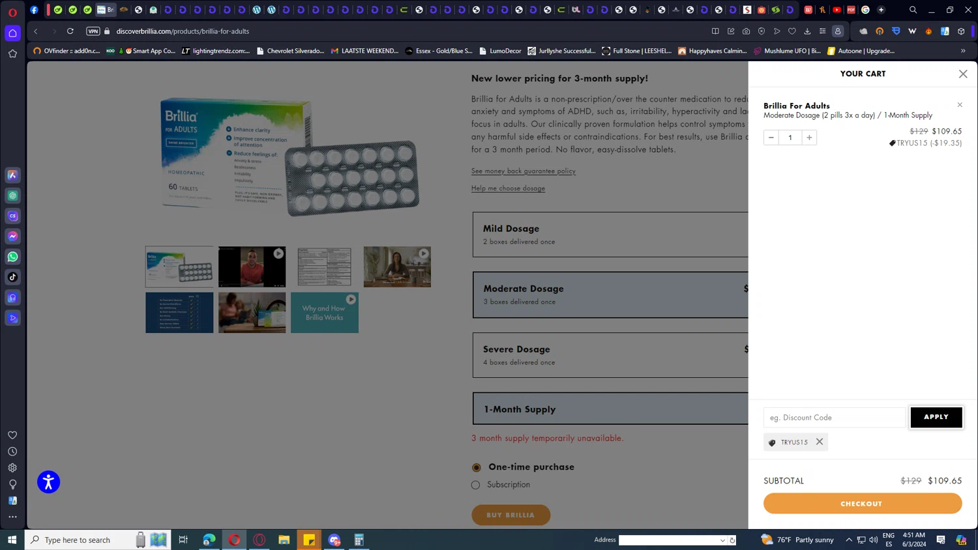Open File Explorer from the taskbar
The height and width of the screenshot is (550, 978).
pos(284,540)
